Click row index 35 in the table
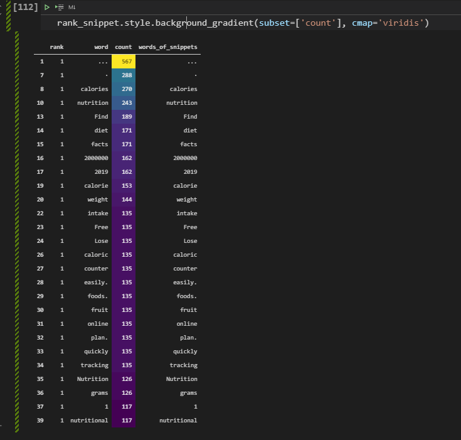The height and width of the screenshot is (440, 461). point(40,379)
